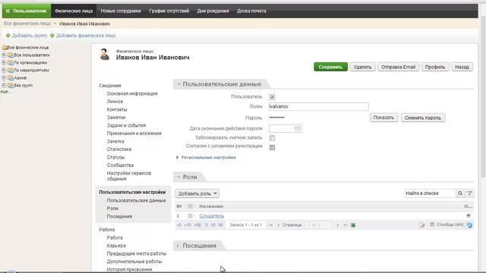The width and height of the screenshot is (486, 273).
Task: Expand the Посещения section
Action: click(178, 246)
